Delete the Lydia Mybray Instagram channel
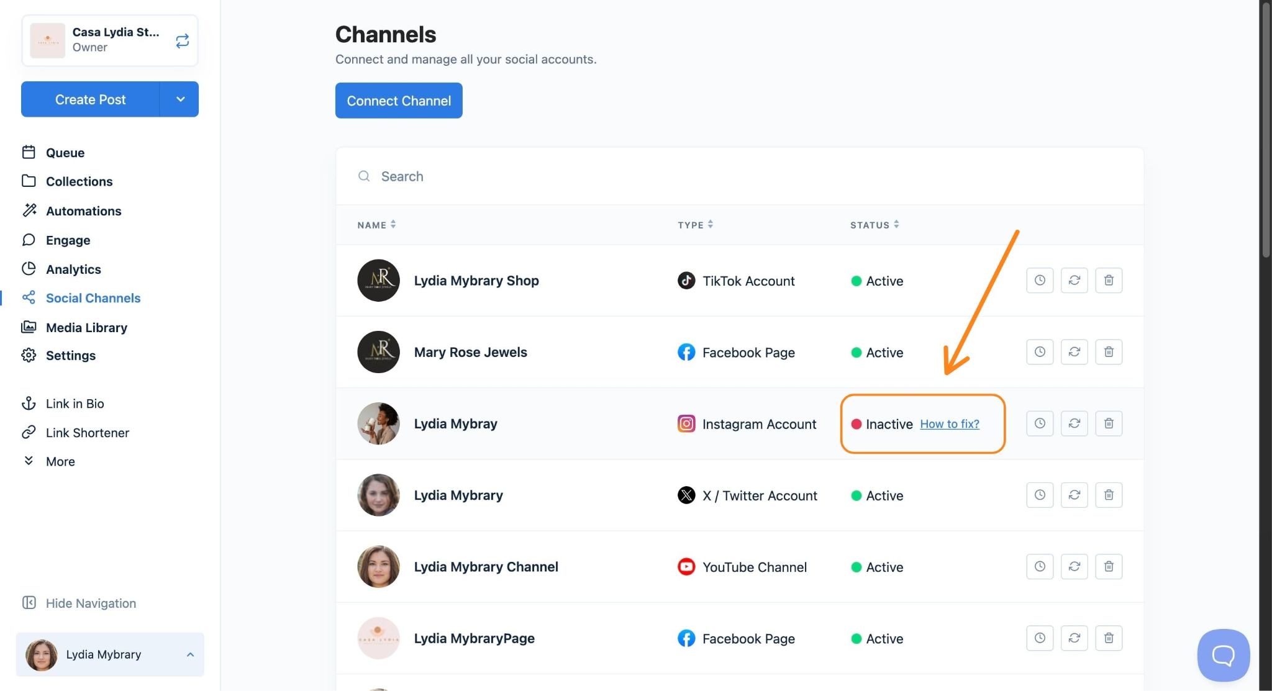This screenshot has width=1272, height=691. (x=1109, y=423)
